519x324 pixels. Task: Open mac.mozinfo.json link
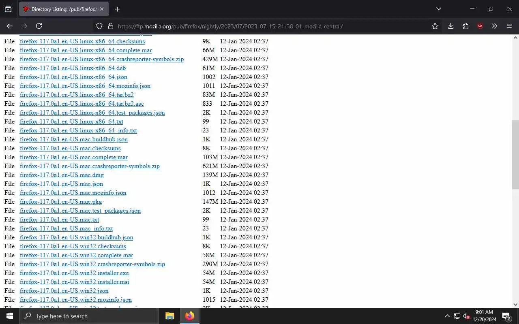click(73, 193)
